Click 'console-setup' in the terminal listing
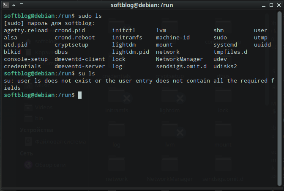284x191 pixels. click(26, 59)
